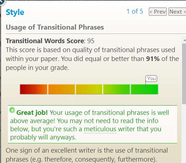Click the You marker label on score bar
This screenshot has height=163, width=186.
(x=151, y=78)
